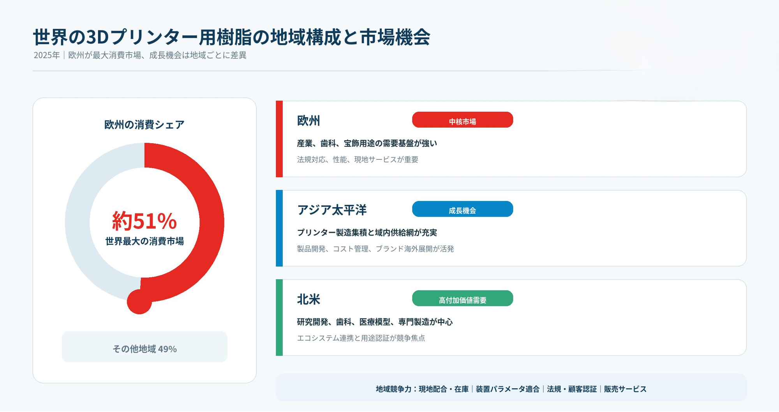The image size is (779, 412).
Task: Click the main slide title text
Action: pos(231,37)
